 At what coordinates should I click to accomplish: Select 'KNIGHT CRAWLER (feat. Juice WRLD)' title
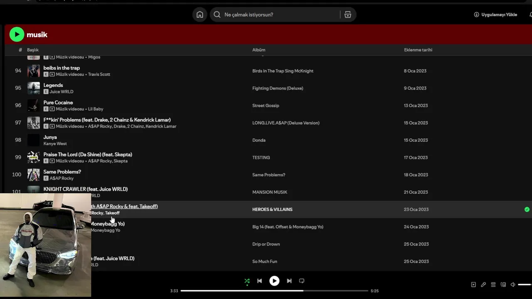tap(86, 189)
